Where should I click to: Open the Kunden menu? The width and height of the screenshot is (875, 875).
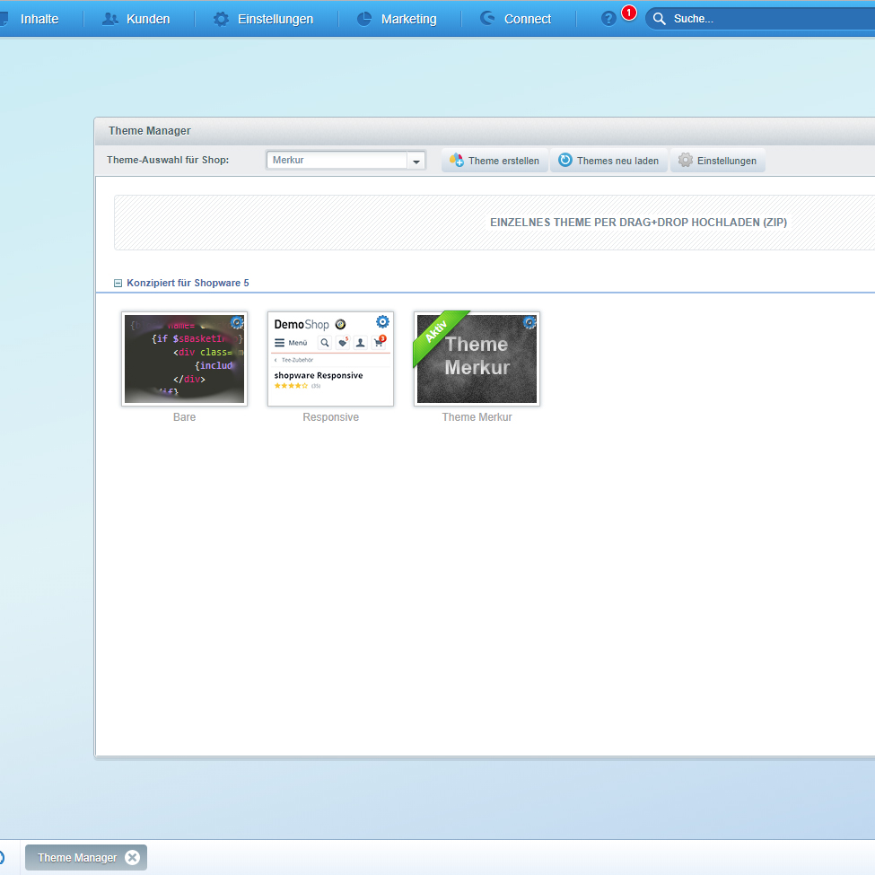[136, 19]
